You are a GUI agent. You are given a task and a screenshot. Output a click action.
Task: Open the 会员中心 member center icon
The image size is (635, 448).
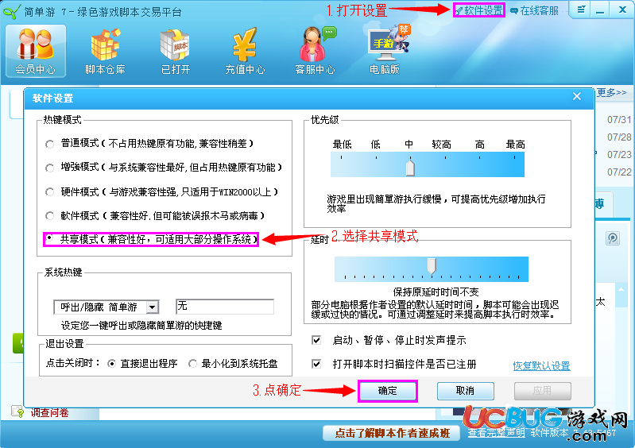[x=36, y=51]
